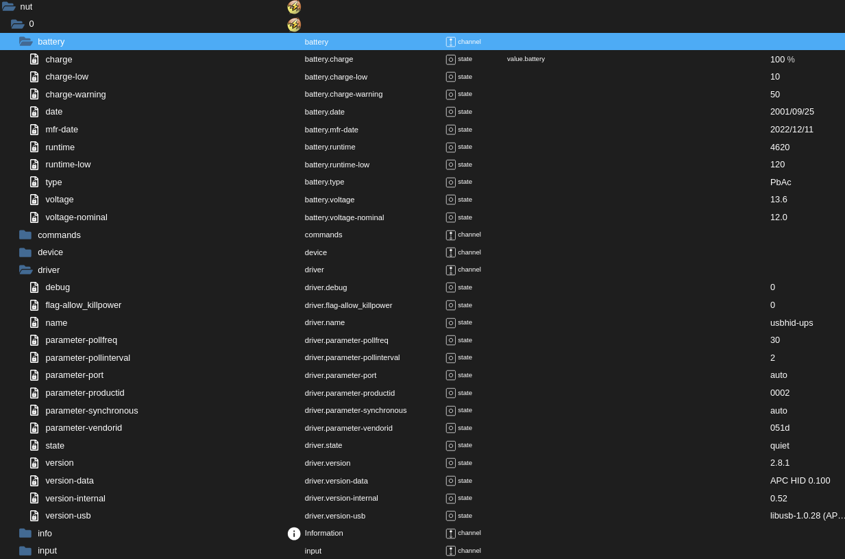The width and height of the screenshot is (845, 559).
Task: Expand the commands folder
Action: [25, 235]
